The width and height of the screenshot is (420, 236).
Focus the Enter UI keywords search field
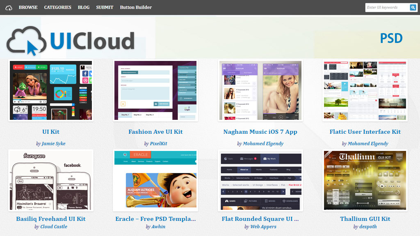[x=387, y=7]
